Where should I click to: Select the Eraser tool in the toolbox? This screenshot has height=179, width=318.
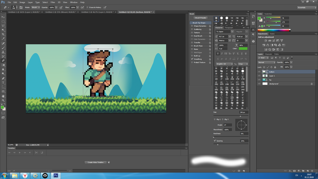3,61
